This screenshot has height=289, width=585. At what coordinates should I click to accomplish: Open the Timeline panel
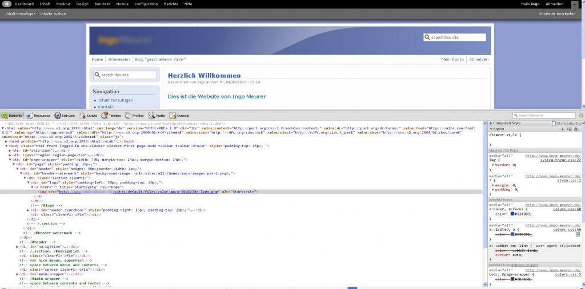(x=111, y=115)
